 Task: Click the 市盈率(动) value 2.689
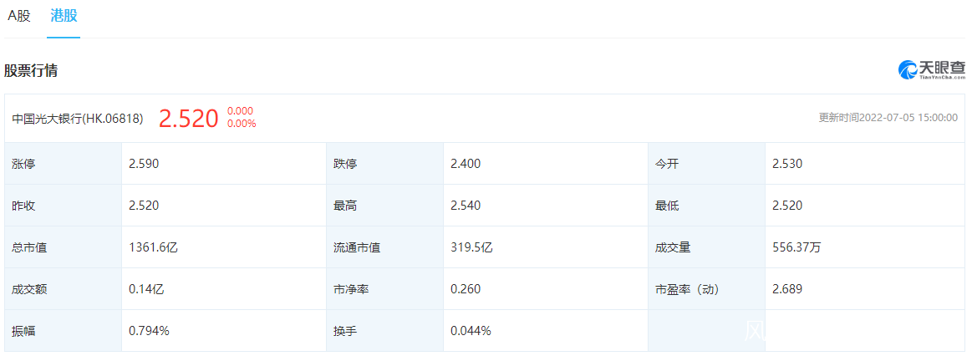pyautogui.click(x=787, y=289)
